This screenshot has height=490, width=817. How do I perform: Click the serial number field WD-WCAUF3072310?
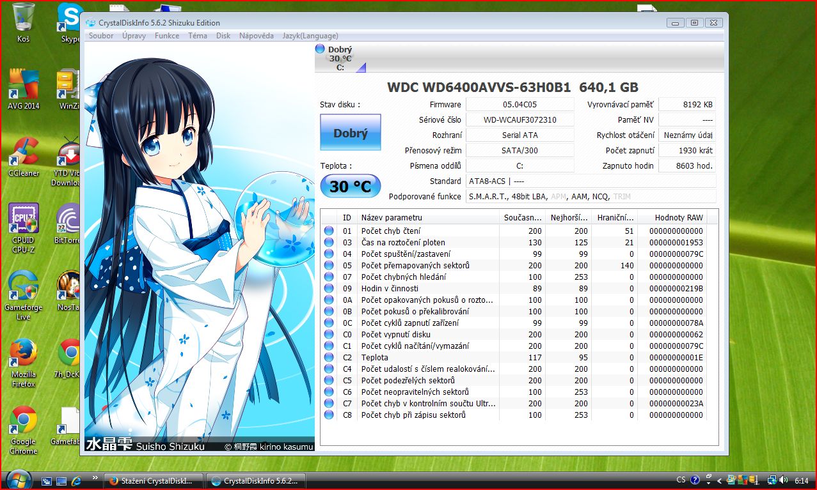pos(520,120)
